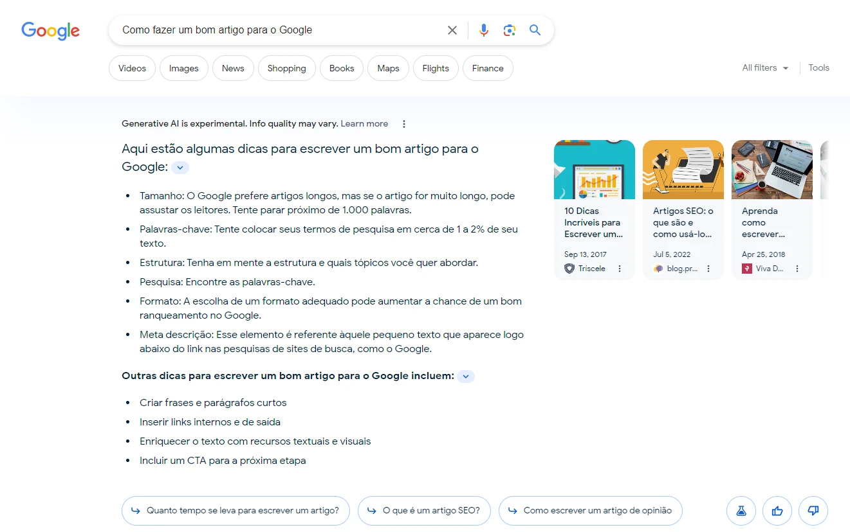Click the Sep 13, 2017 date text
The width and height of the screenshot is (850, 532).
click(x=586, y=254)
